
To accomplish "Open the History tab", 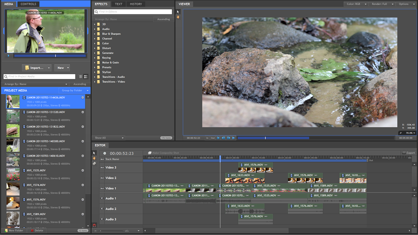I will pos(136,4).
